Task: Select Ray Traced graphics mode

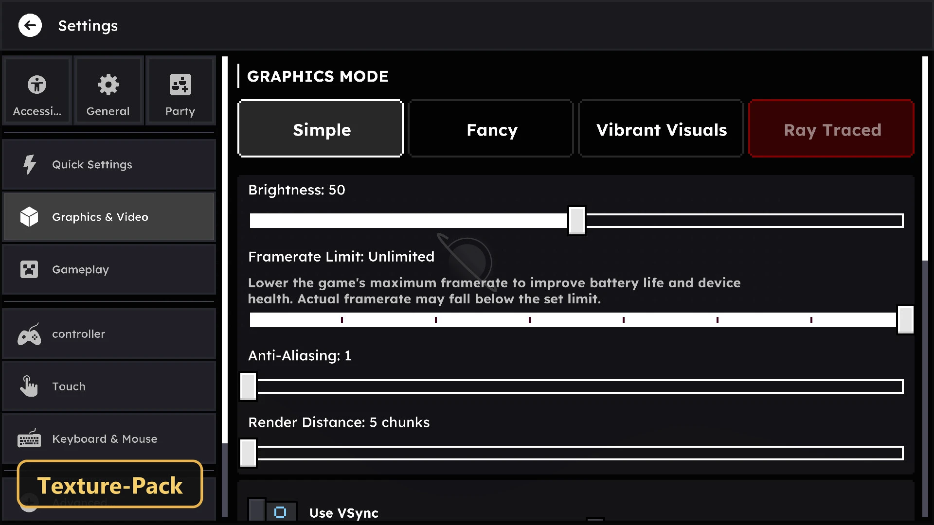Action: click(832, 129)
